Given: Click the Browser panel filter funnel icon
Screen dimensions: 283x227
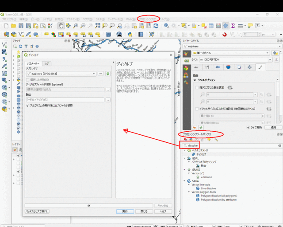Looking at the screenshot, I should click(x=26, y=47).
